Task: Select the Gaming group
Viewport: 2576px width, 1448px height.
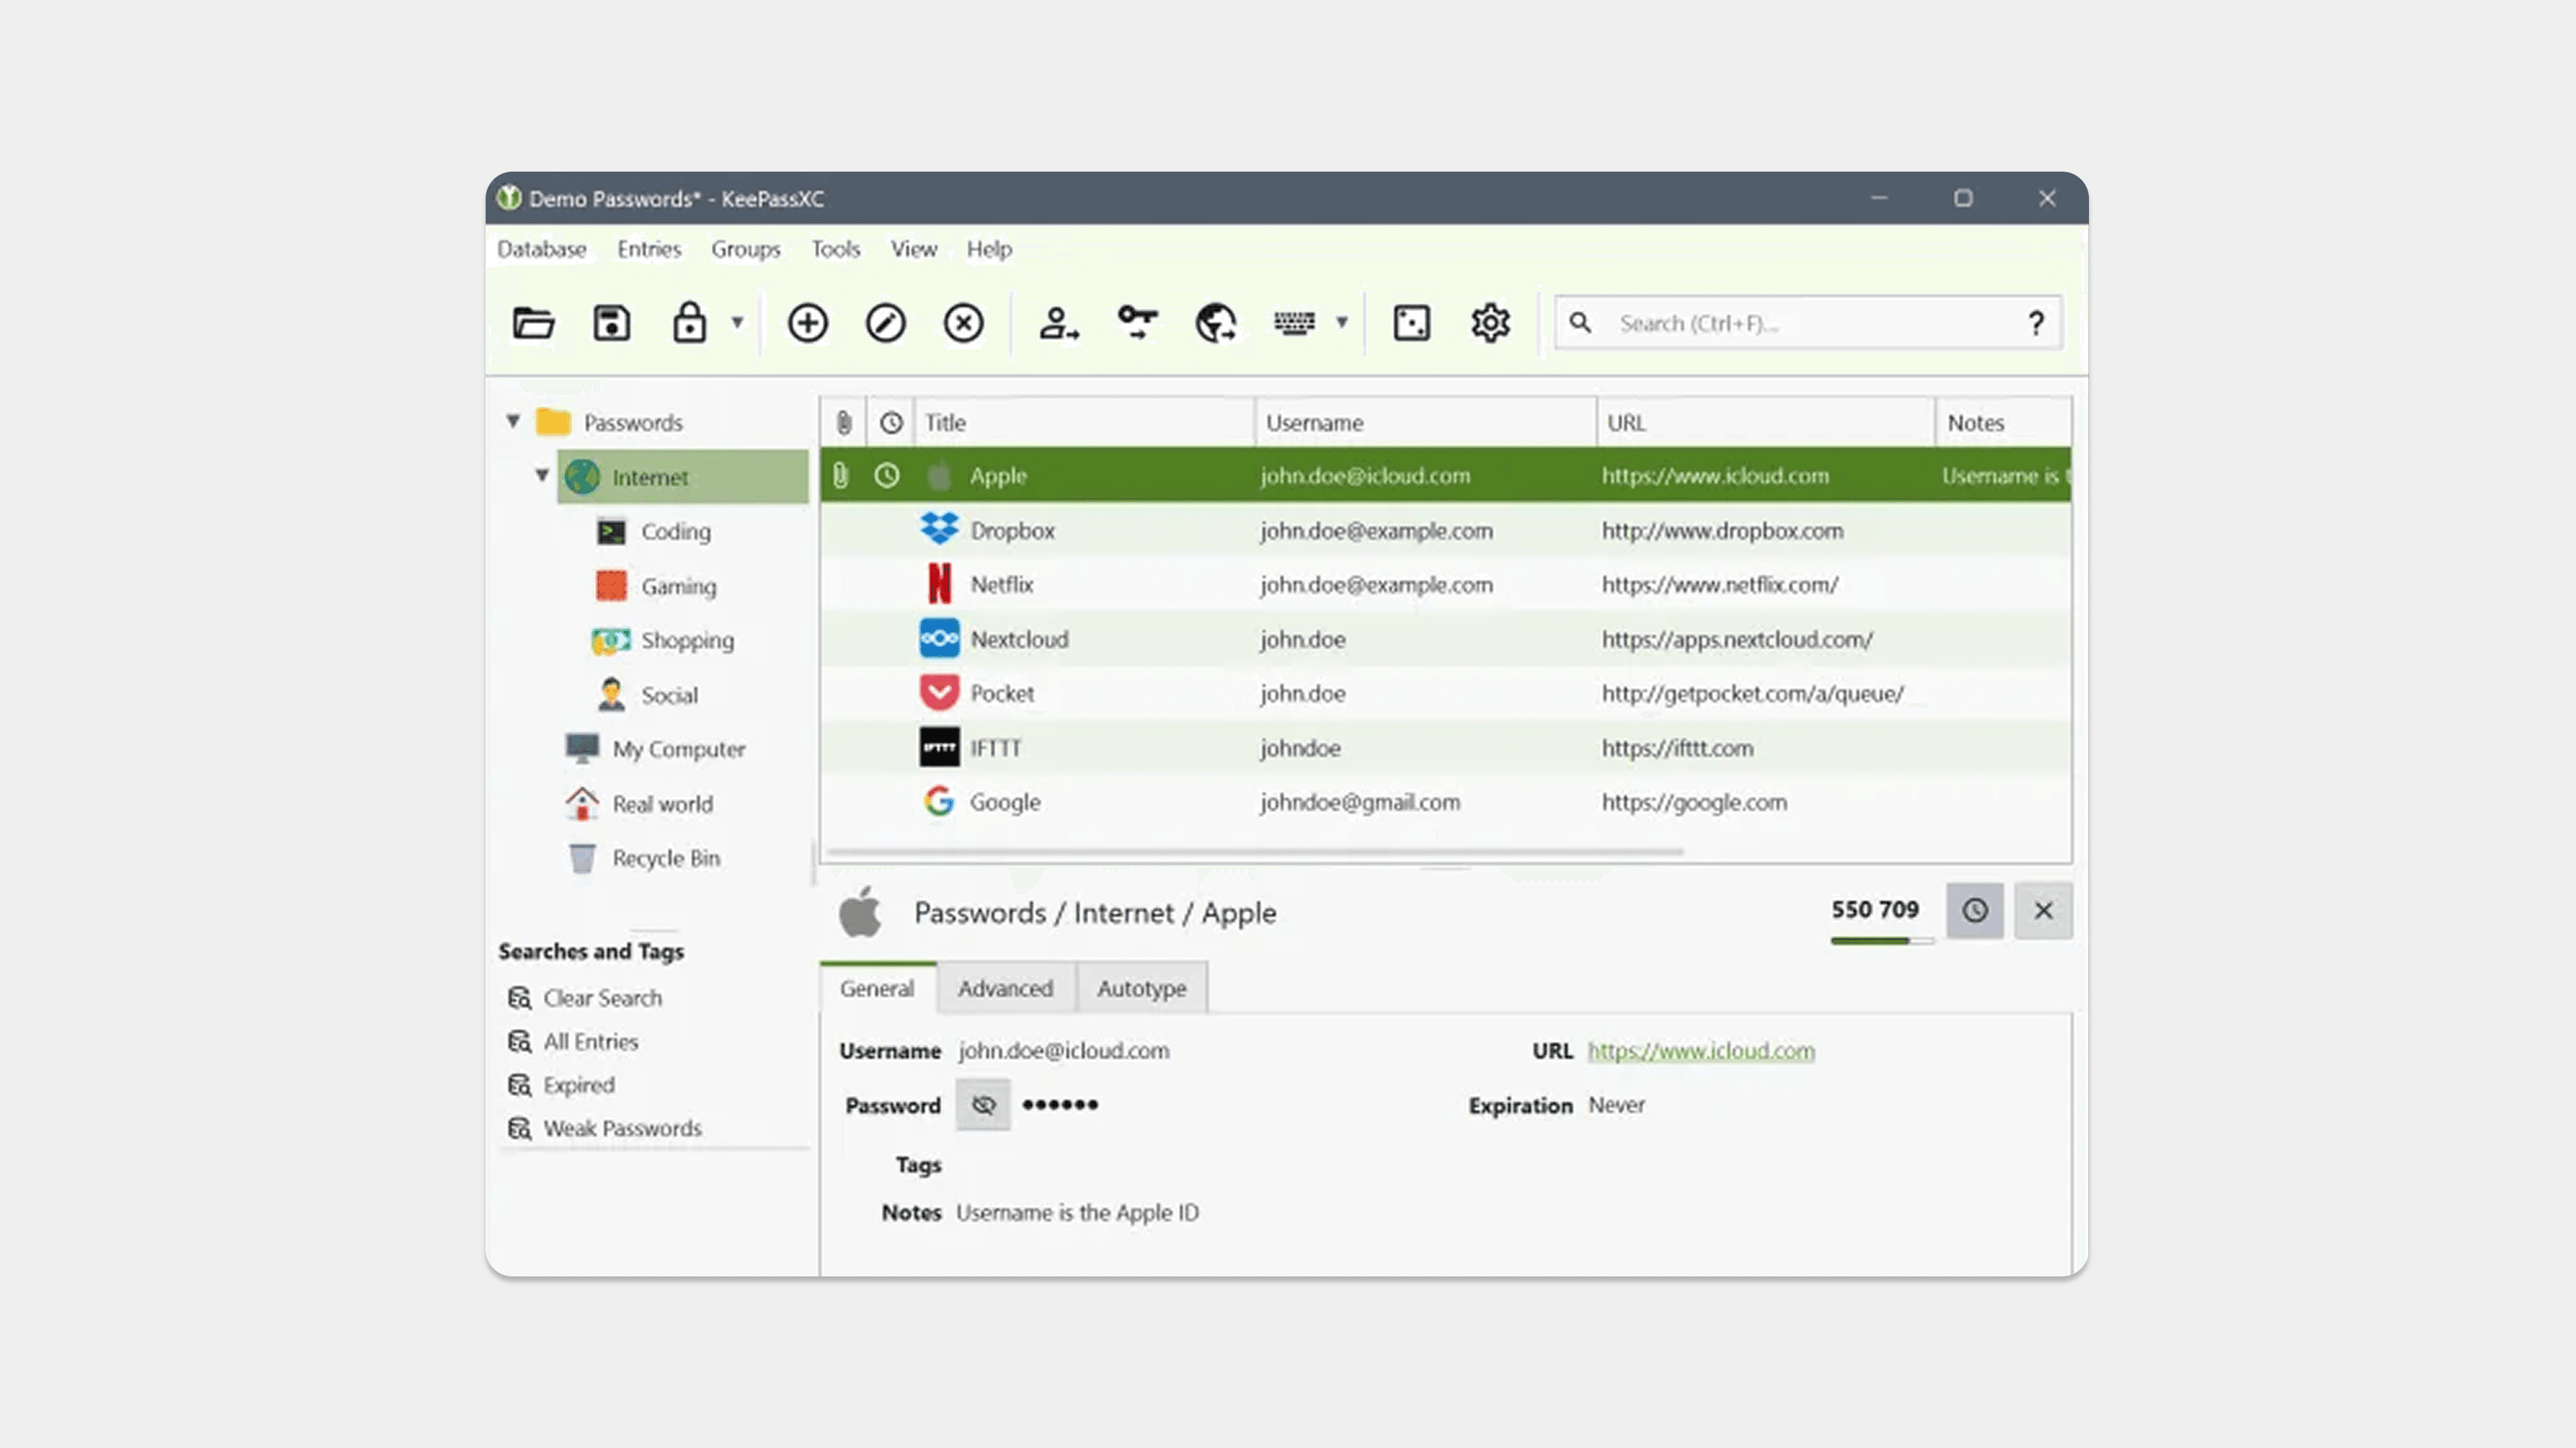Action: [x=678, y=587]
